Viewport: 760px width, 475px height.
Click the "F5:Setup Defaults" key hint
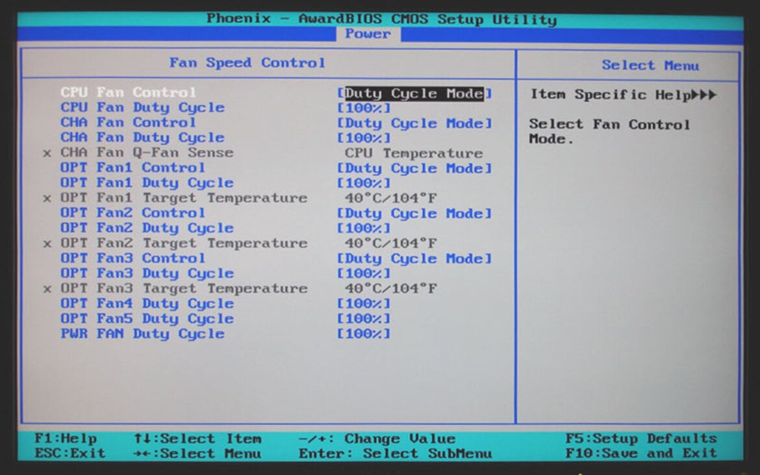tap(640, 439)
